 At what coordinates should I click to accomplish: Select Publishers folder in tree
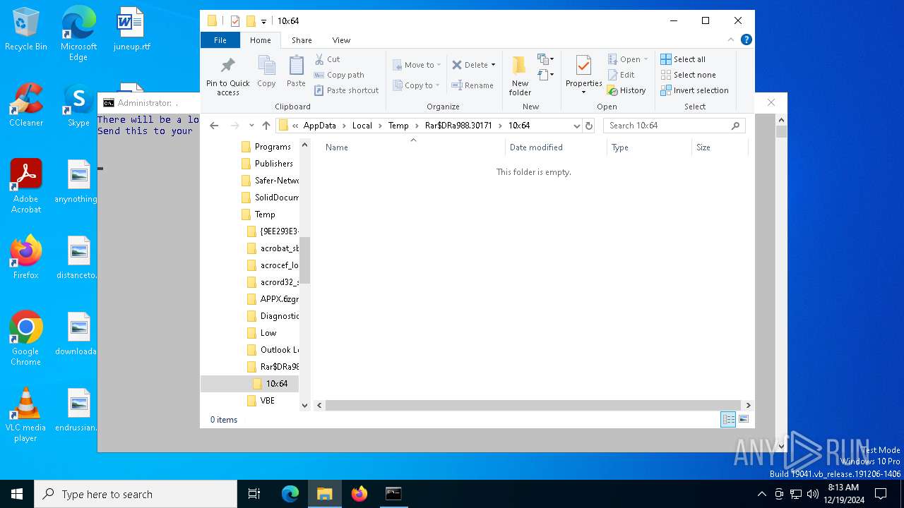pyautogui.click(x=273, y=164)
